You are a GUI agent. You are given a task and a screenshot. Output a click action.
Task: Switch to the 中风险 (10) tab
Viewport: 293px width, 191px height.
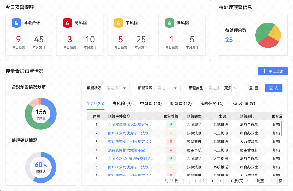(151, 103)
